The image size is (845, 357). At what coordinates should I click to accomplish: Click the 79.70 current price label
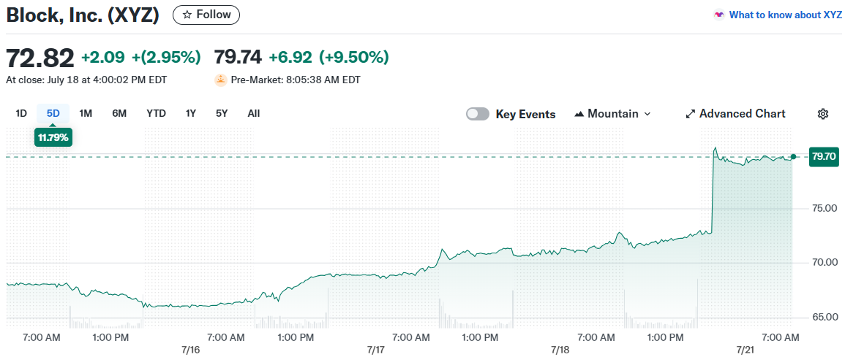(x=824, y=156)
